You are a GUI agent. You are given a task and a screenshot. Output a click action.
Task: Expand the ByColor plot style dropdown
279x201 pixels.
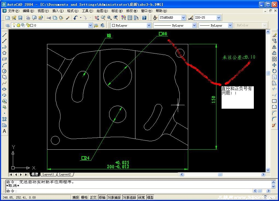(265, 25)
